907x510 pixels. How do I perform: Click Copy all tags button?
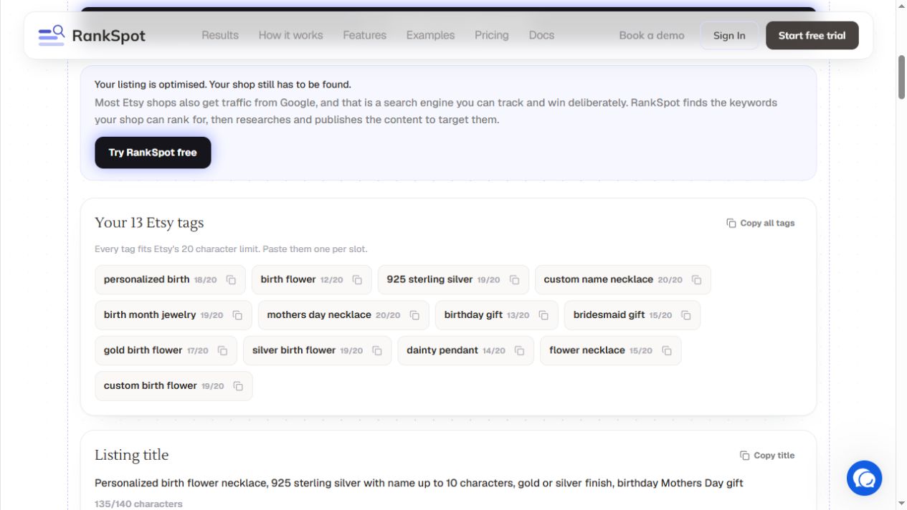761,223
